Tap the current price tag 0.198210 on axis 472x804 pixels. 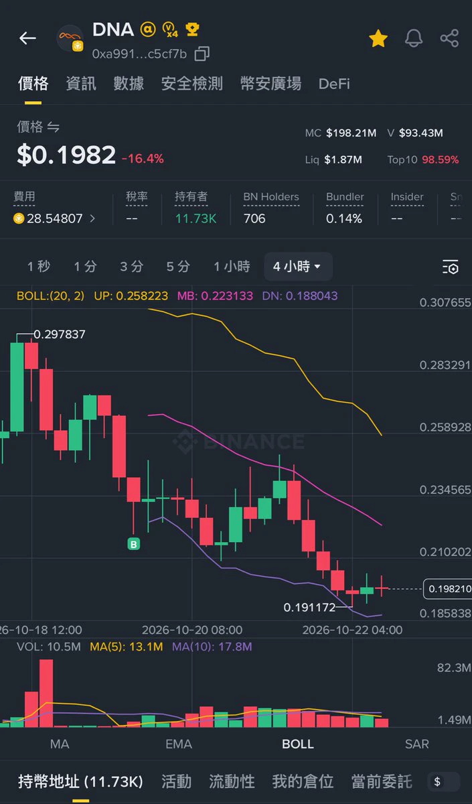tap(448, 589)
